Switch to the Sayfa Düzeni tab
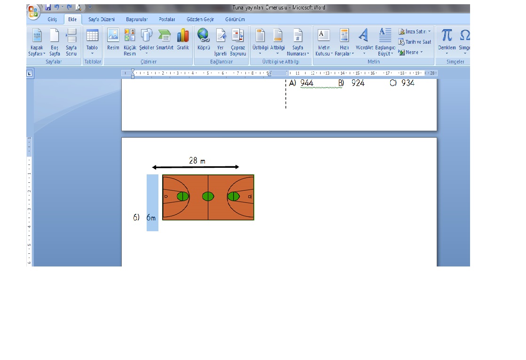The height and width of the screenshot is (360, 526). tap(102, 19)
